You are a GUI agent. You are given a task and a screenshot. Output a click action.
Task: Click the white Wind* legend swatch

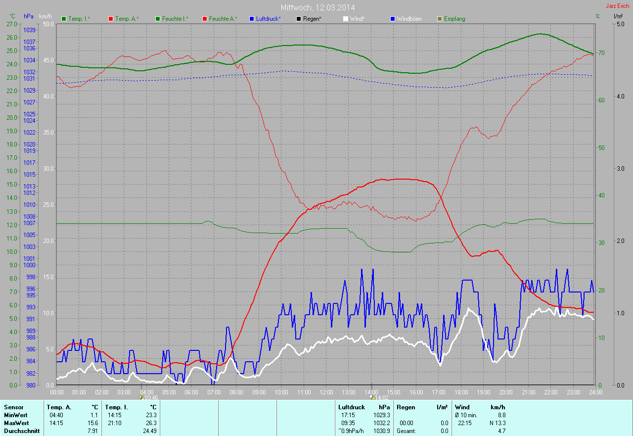click(346, 19)
